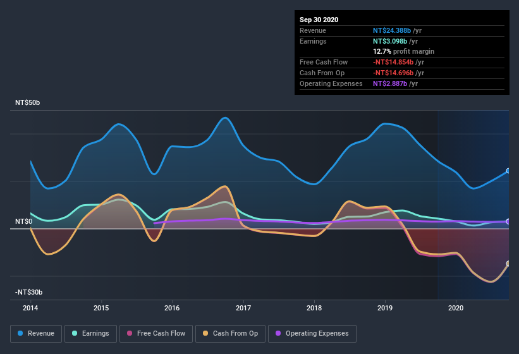Screen dimensions: 519x354
Task: Click the 2014 x-axis label
Action: point(30,308)
